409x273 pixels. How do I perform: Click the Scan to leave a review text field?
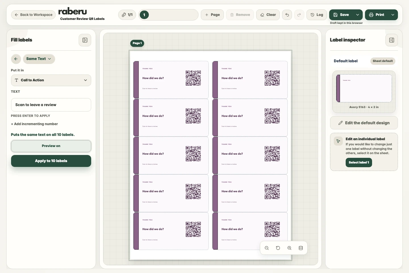pos(51,105)
